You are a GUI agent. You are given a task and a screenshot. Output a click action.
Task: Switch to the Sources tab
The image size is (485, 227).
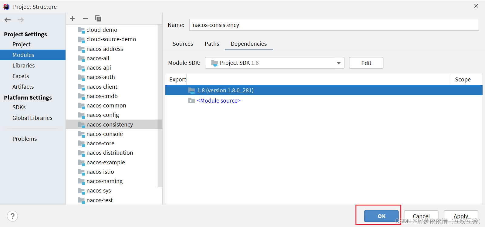pyautogui.click(x=183, y=44)
